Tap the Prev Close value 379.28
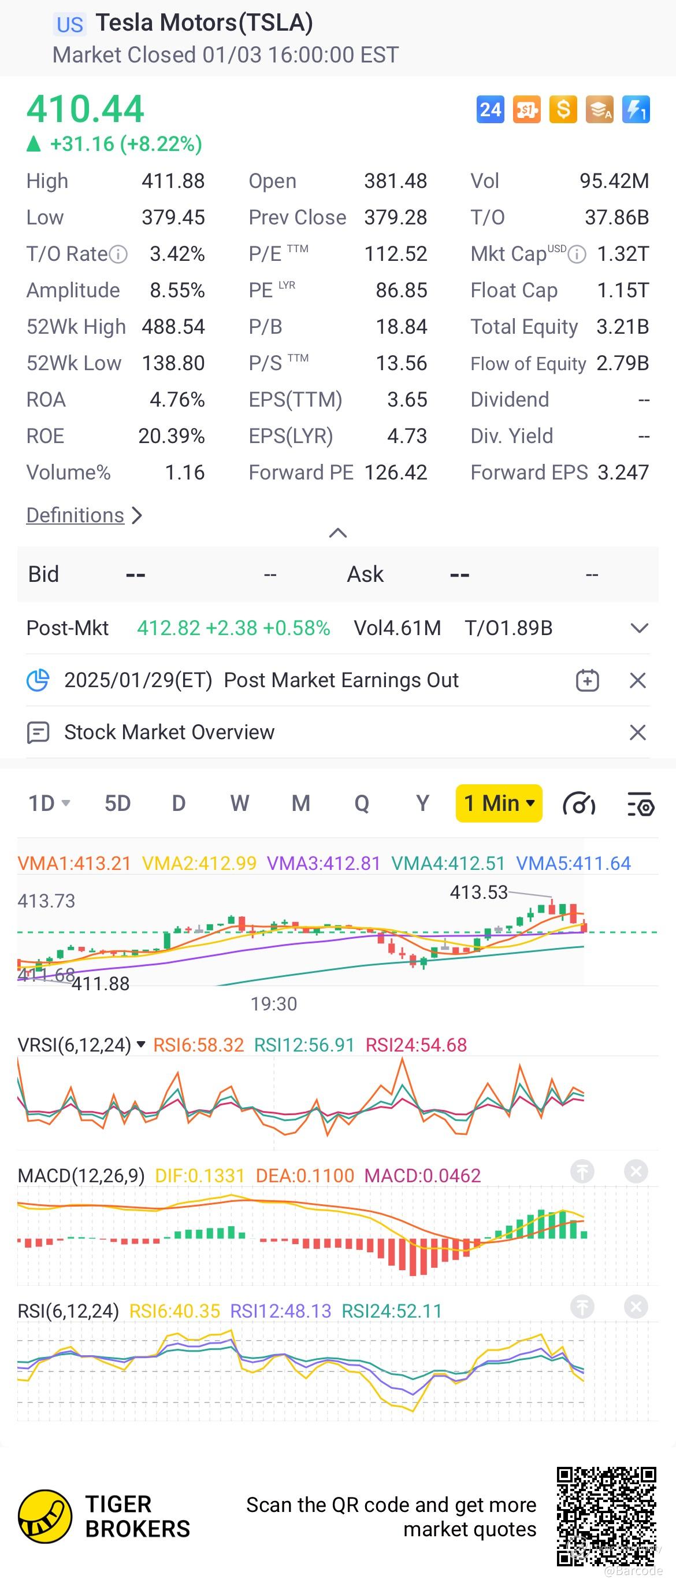This screenshot has height=1586, width=676. pos(396,217)
